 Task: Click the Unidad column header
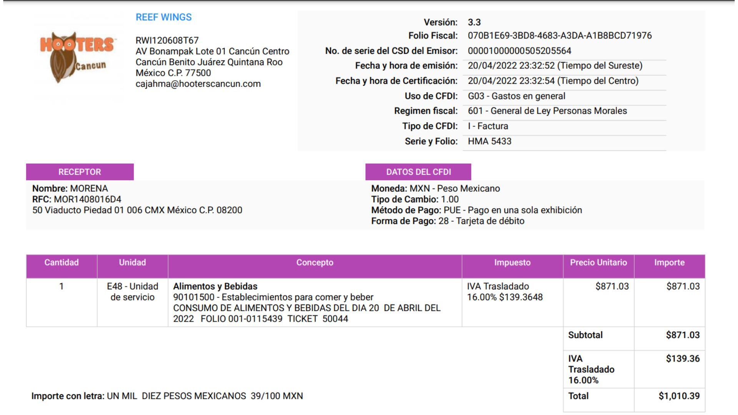pyautogui.click(x=132, y=263)
